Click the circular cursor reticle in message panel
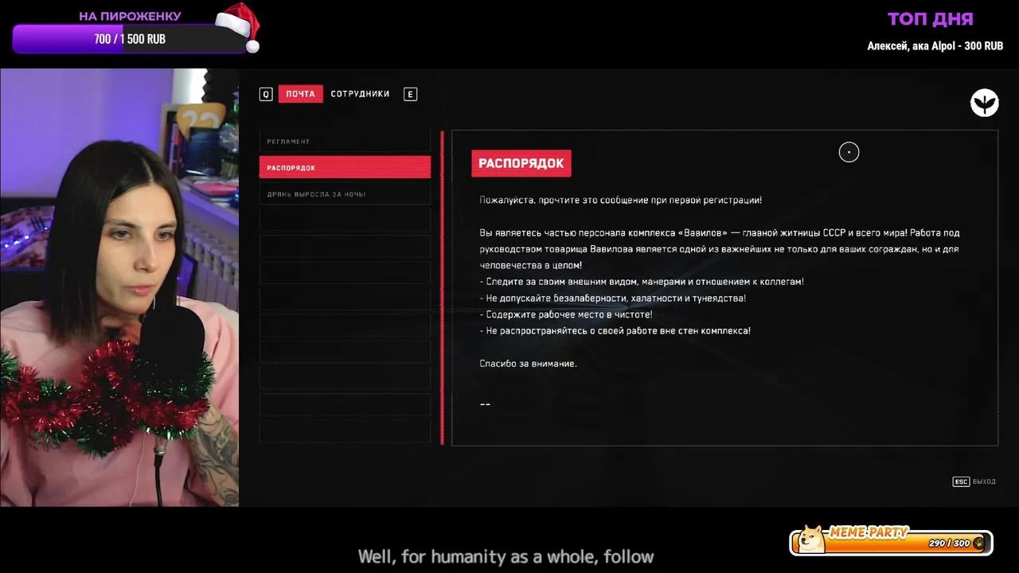 (849, 152)
